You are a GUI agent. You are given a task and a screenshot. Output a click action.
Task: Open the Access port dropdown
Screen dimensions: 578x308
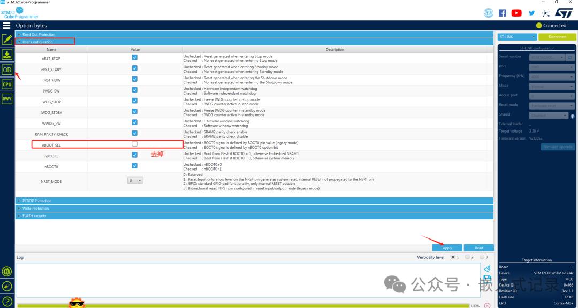click(552, 96)
